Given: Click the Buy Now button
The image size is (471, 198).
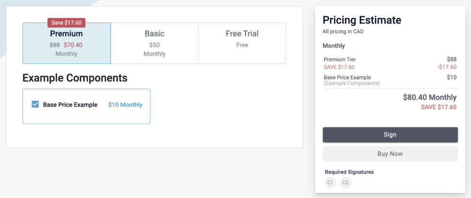Looking at the screenshot, I should point(390,154).
